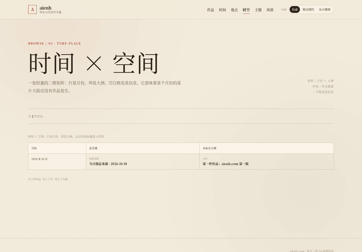The width and height of the screenshot is (362, 252).
Task: Select the 自动 style option
Action: pyautogui.click(x=295, y=10)
